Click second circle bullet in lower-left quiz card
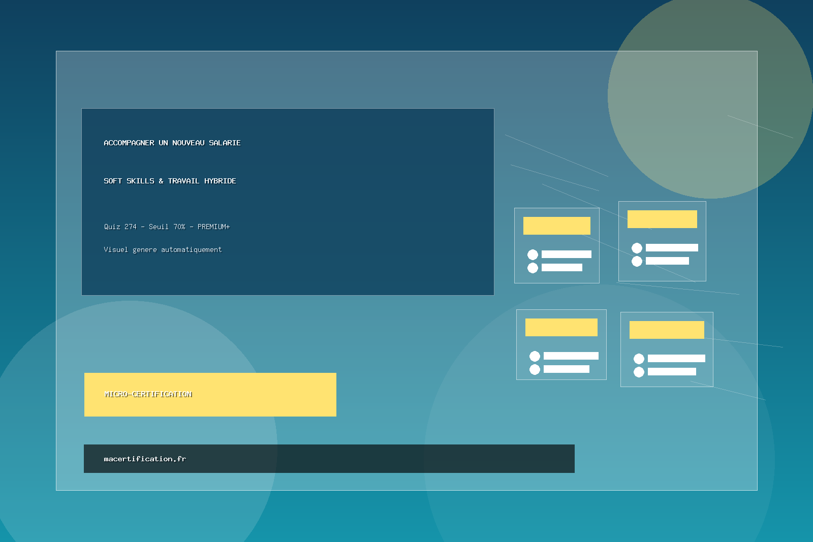The height and width of the screenshot is (542, 813). pyautogui.click(x=535, y=369)
